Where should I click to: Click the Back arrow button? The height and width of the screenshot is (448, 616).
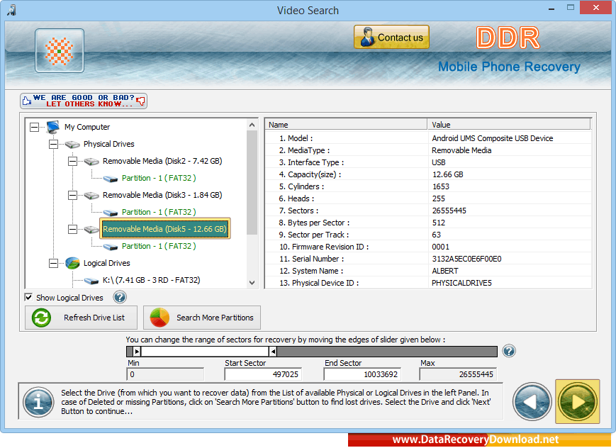[532, 402]
